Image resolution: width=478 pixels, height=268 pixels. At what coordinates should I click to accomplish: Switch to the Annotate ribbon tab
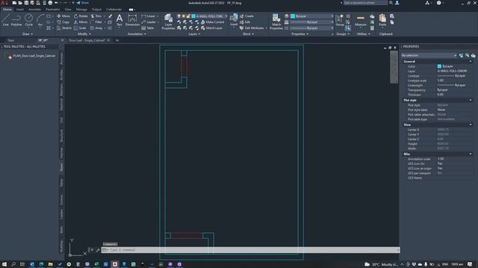pos(34,10)
